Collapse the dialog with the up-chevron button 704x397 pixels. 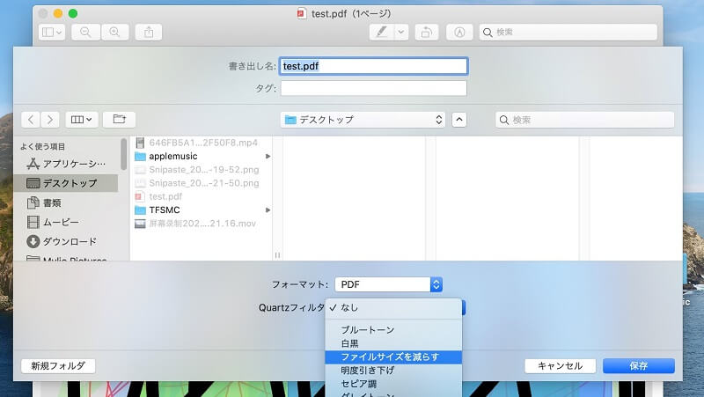tap(458, 120)
